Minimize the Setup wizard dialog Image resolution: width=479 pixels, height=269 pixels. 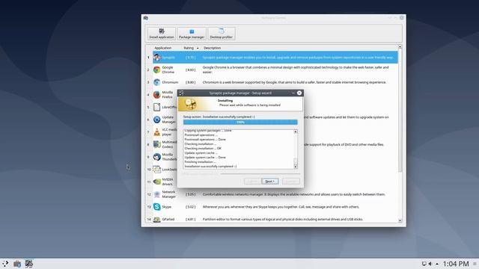pos(293,93)
